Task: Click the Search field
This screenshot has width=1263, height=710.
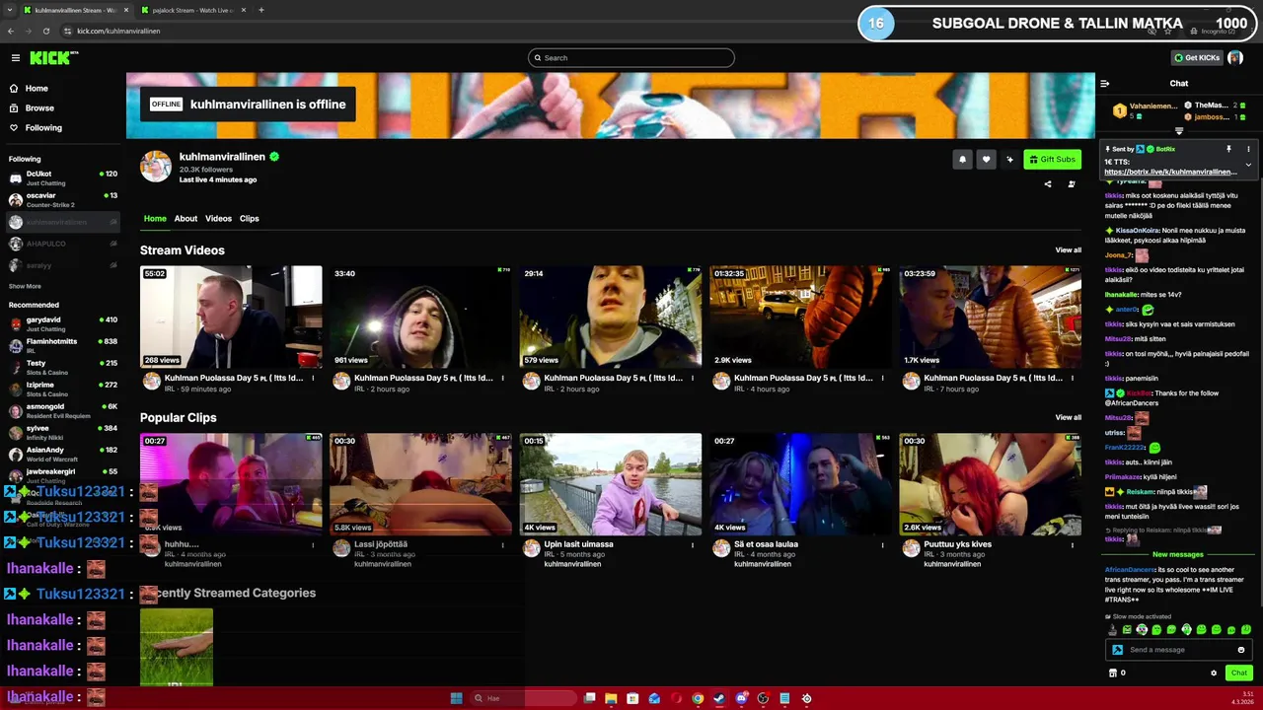Action: tap(631, 58)
